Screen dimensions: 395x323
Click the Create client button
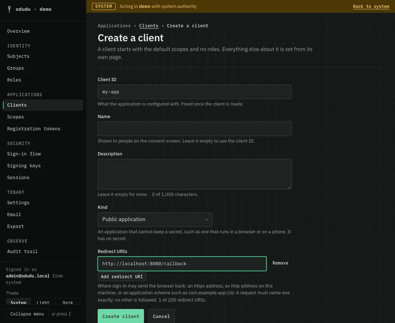click(x=121, y=316)
